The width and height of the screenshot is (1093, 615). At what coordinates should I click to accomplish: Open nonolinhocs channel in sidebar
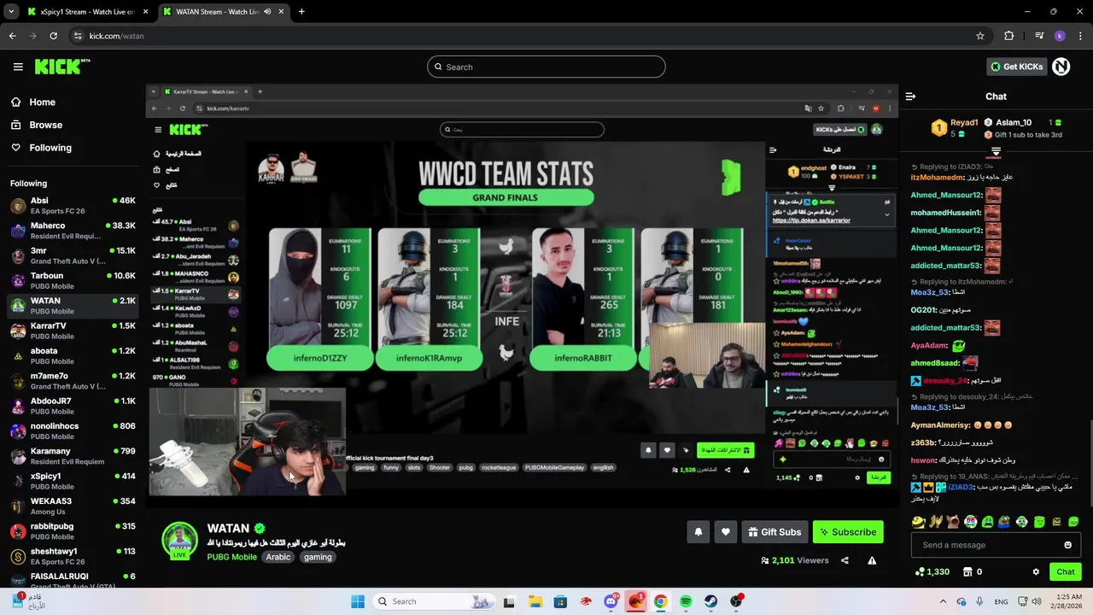pyautogui.click(x=72, y=430)
